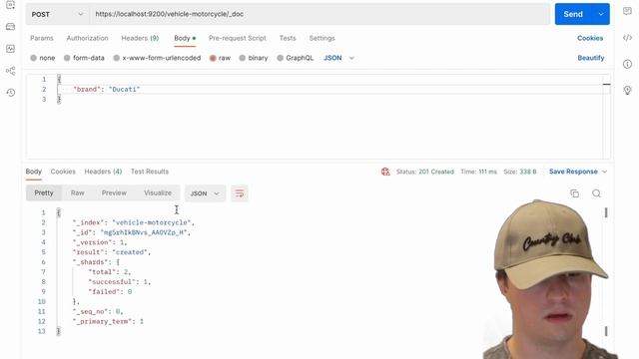
Task: Open the Flows sidebar icon
Action: 11,71
